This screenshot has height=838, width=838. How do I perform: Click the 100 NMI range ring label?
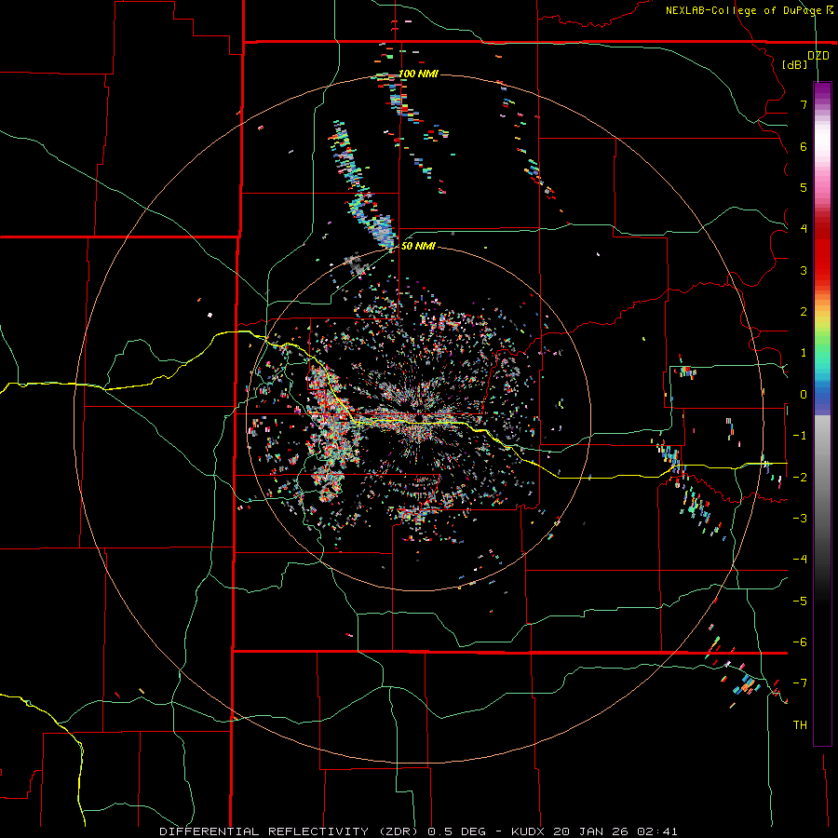pos(418,74)
